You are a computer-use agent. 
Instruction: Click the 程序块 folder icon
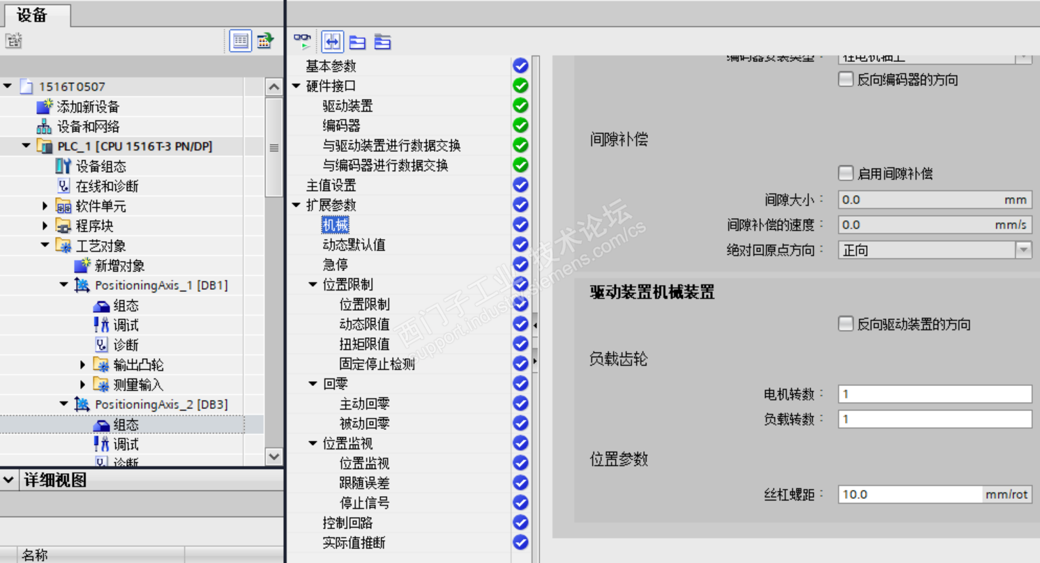pyautogui.click(x=63, y=226)
